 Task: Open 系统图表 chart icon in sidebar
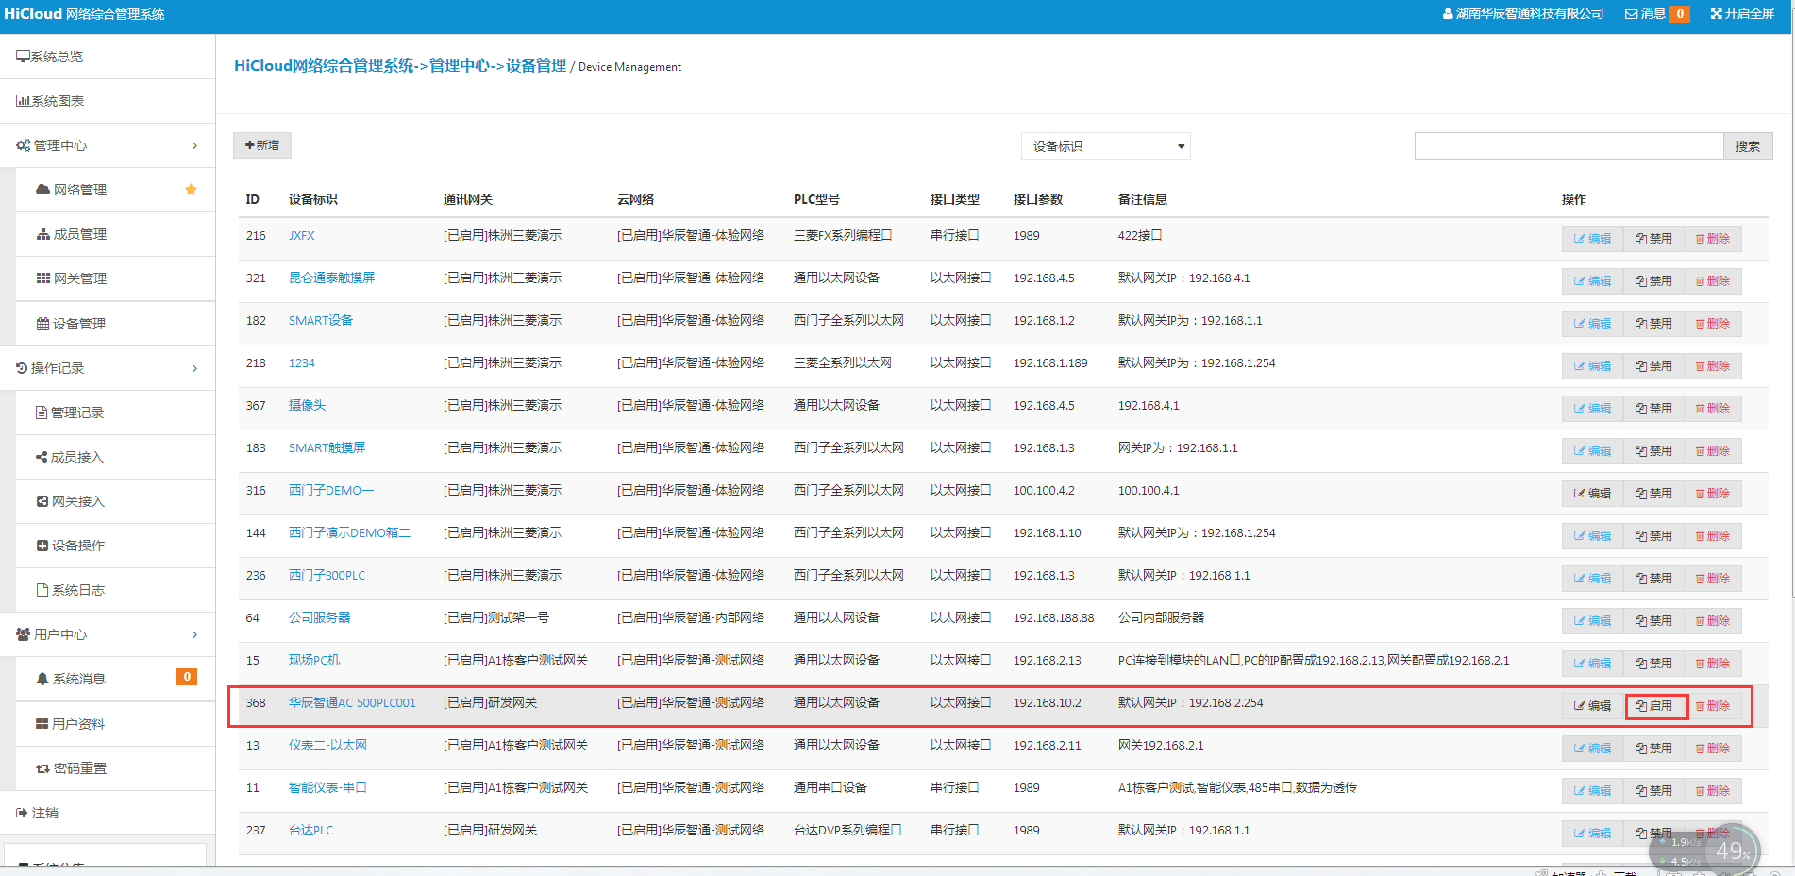pos(23,101)
